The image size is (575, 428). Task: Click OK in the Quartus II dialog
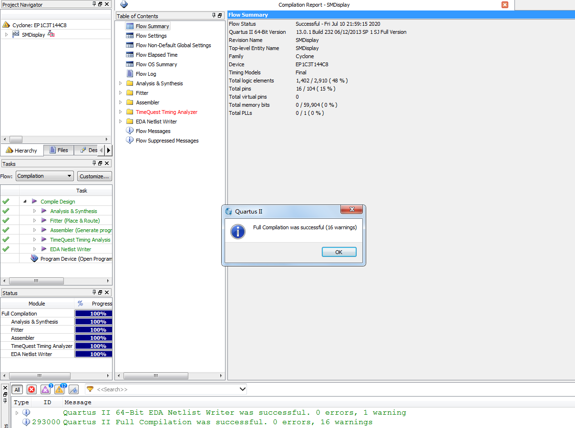(x=339, y=252)
